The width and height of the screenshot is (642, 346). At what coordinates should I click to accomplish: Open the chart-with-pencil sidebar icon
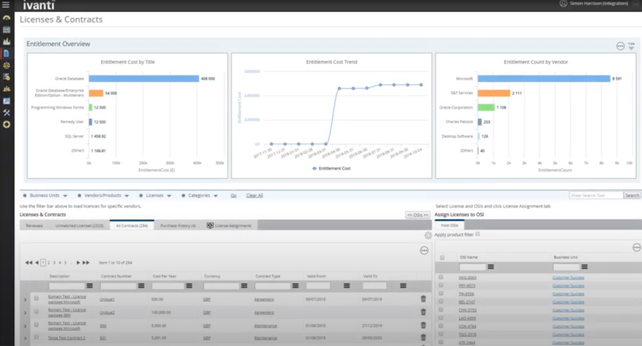point(6,101)
